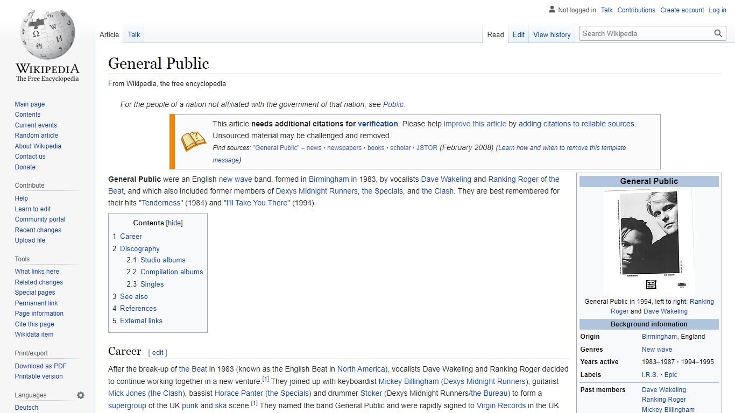
Task: Open the I'll Take You There link
Action: point(257,203)
